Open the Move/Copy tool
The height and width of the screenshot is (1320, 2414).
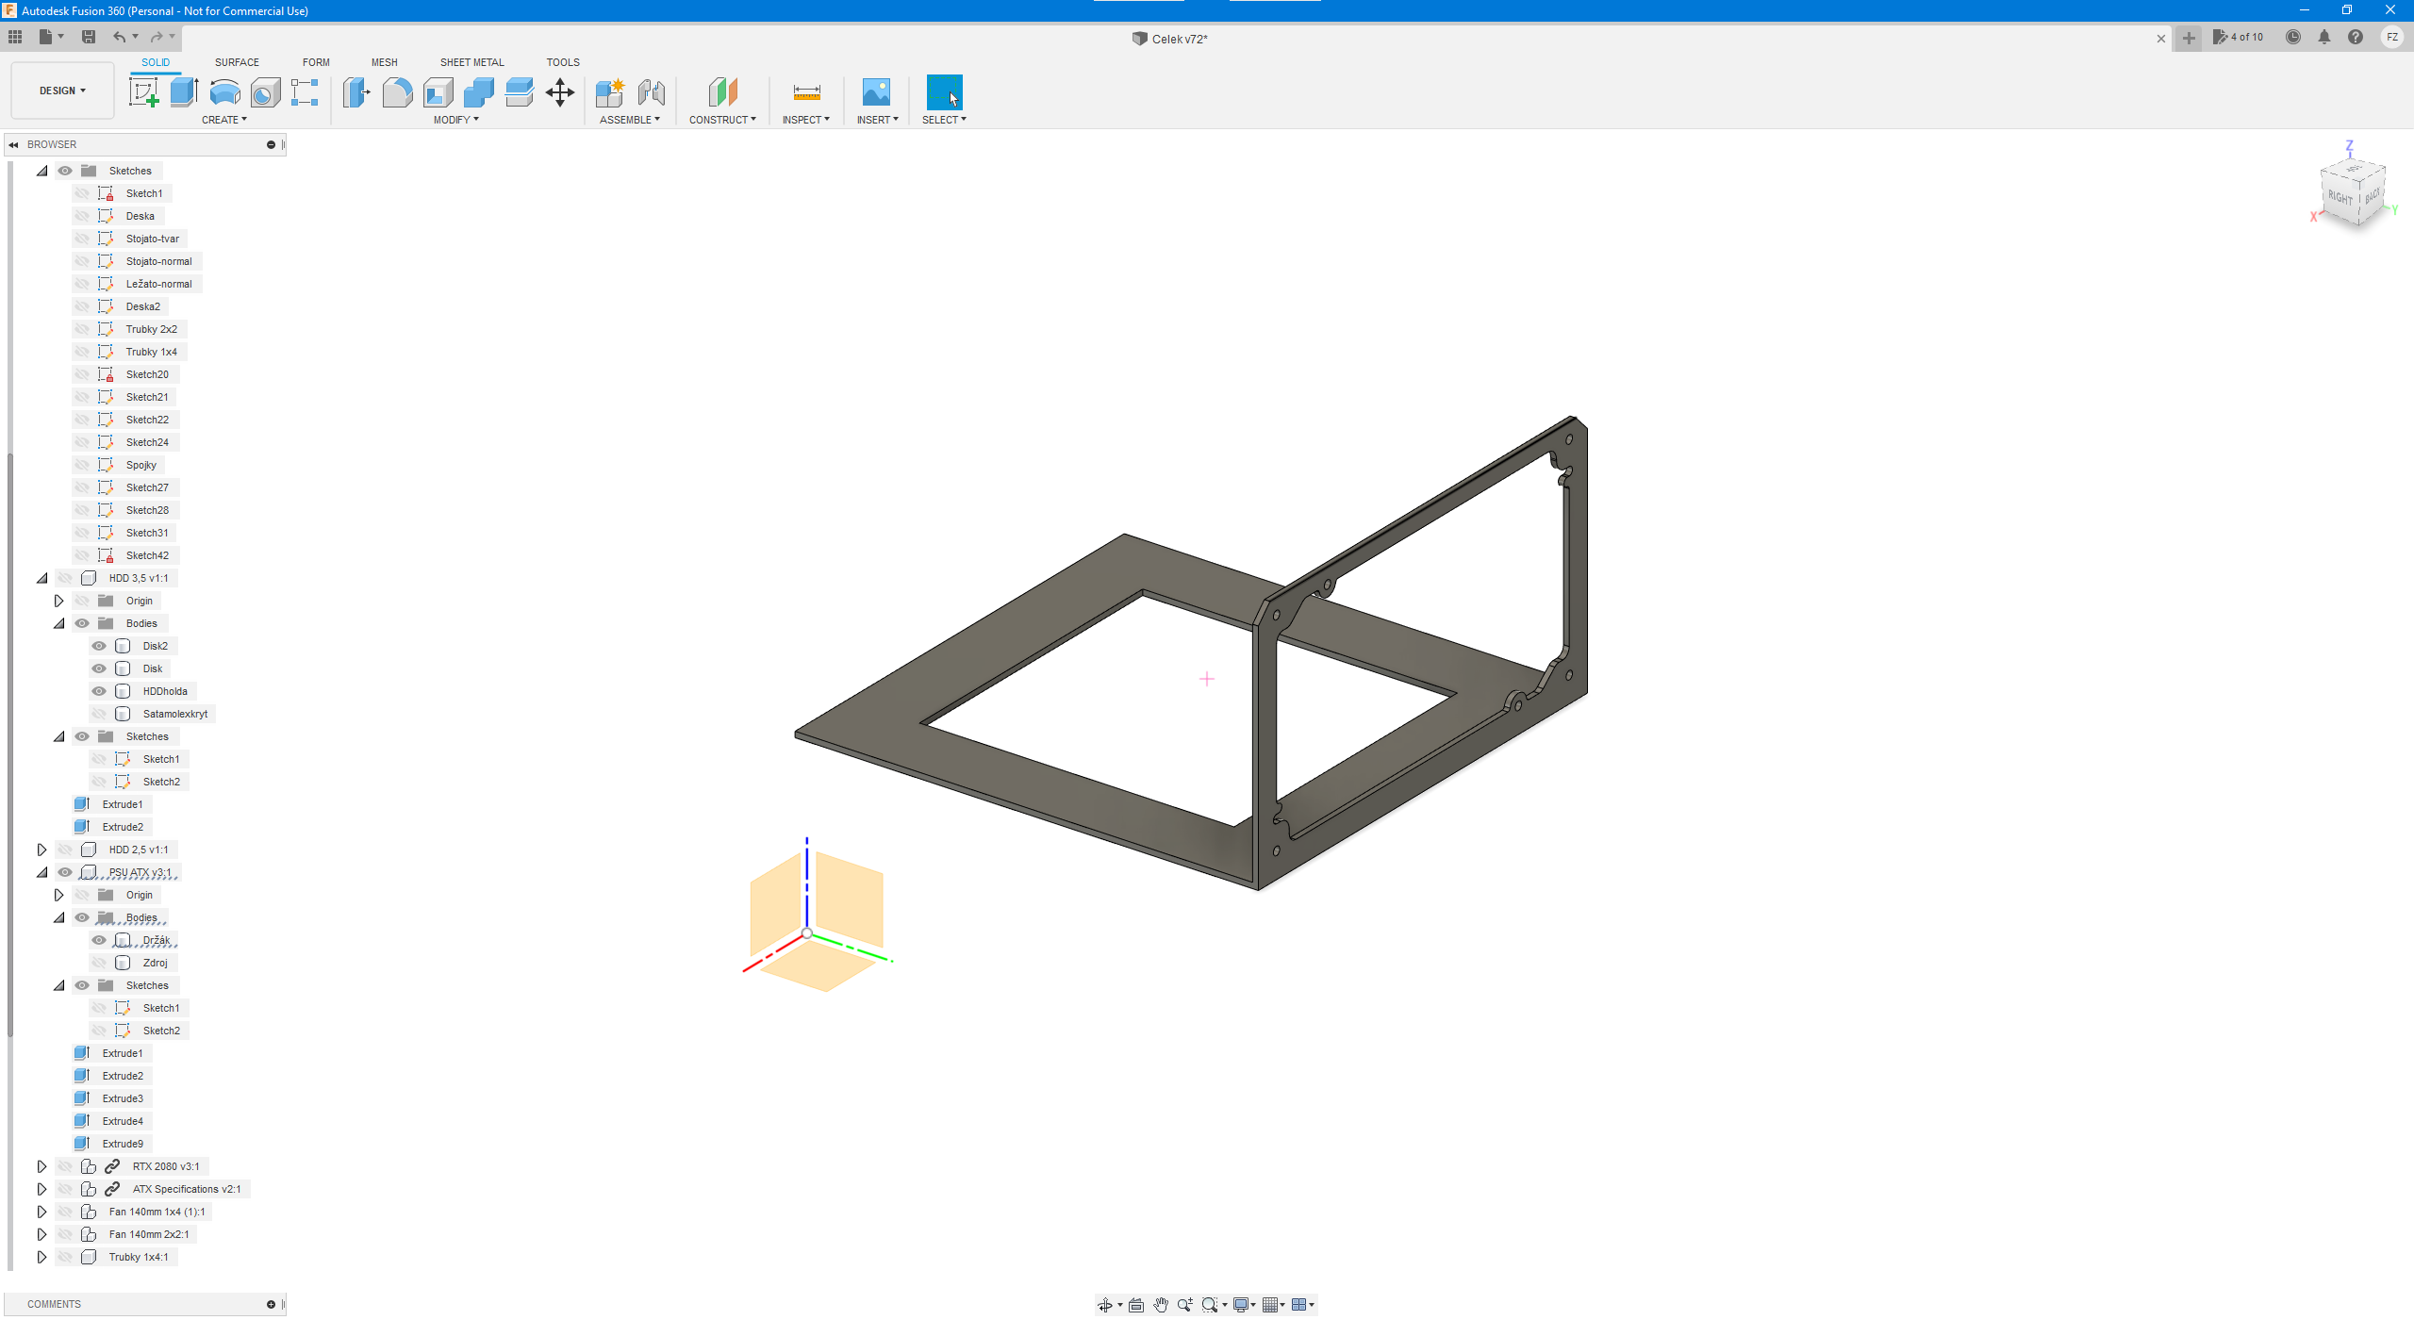(x=560, y=92)
